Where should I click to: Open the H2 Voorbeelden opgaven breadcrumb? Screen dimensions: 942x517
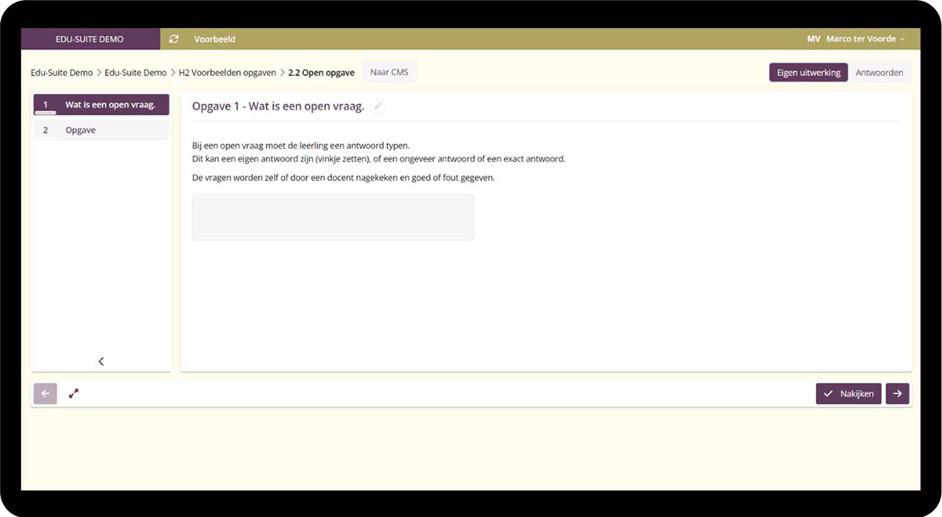pyautogui.click(x=227, y=73)
